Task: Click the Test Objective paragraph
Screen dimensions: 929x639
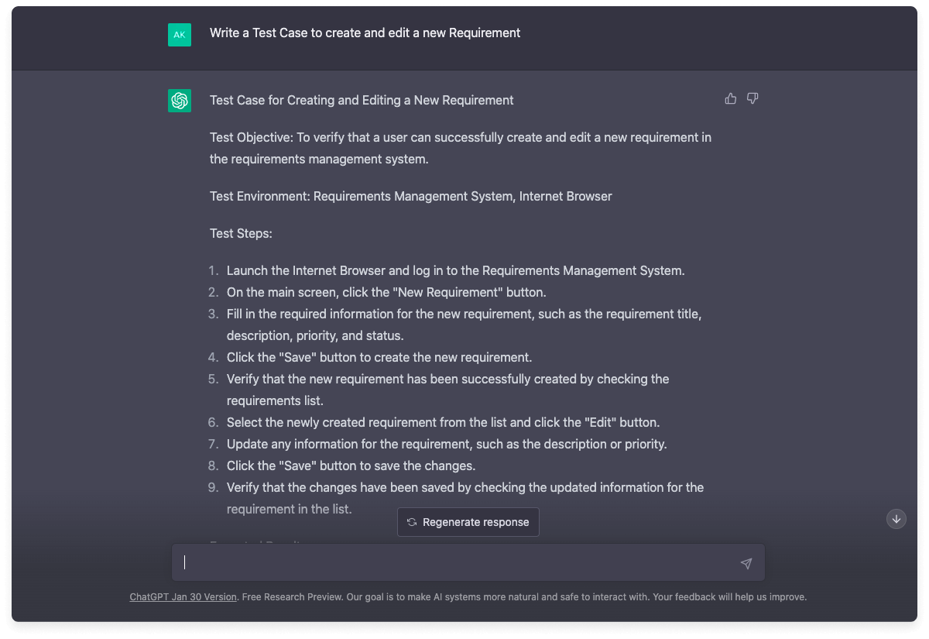Action: [460, 148]
